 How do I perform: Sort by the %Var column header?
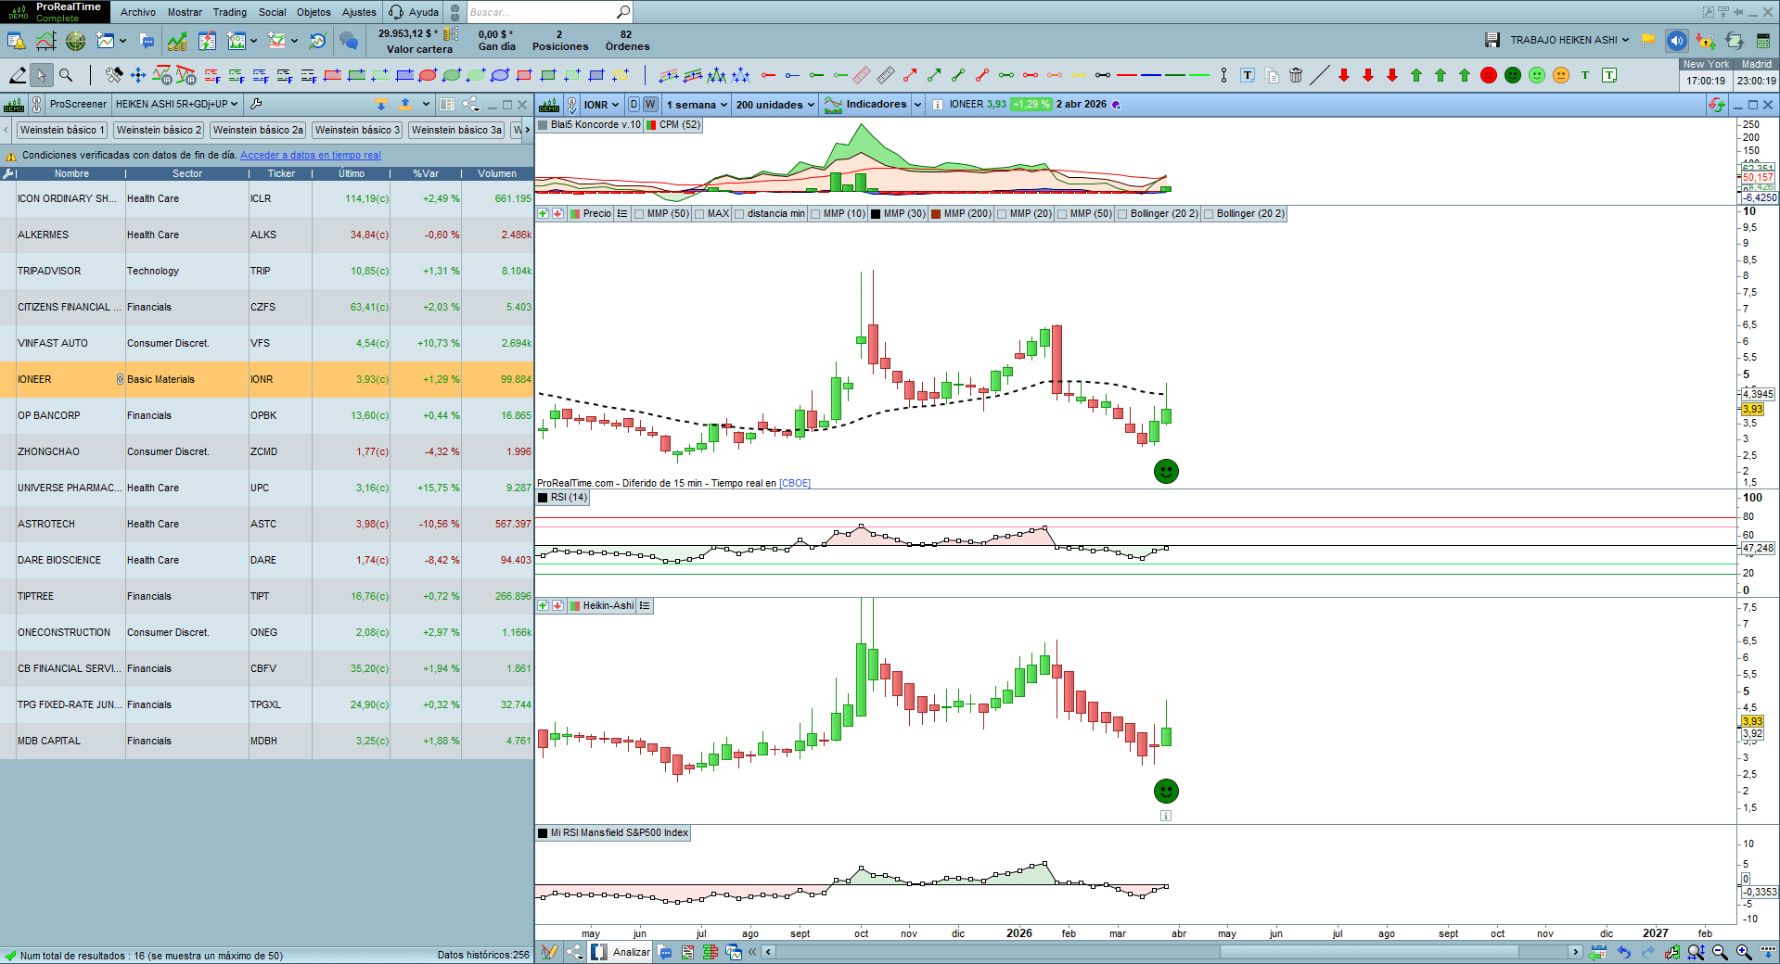[426, 173]
